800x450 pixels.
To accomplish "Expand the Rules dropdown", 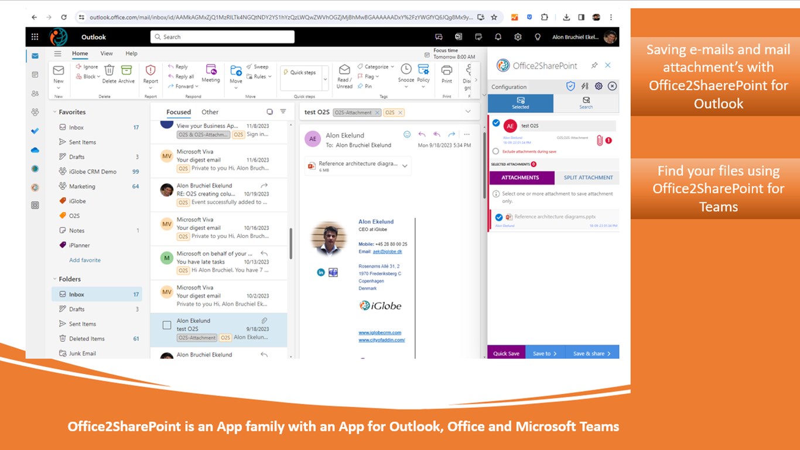I will click(x=270, y=77).
